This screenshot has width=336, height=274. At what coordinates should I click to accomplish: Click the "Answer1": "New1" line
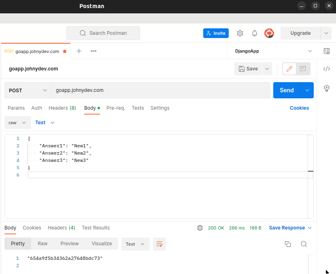pyautogui.click(x=65, y=146)
